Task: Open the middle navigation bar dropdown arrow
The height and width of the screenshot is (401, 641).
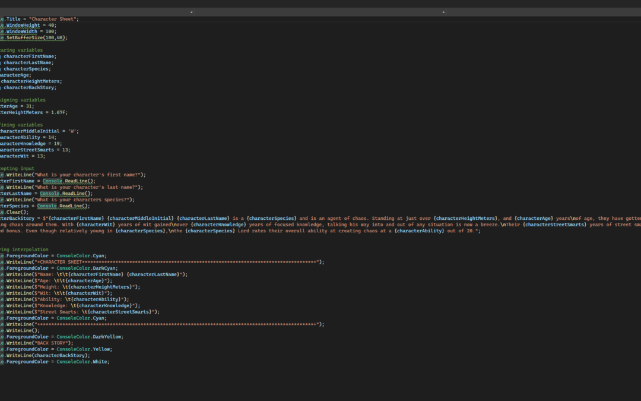Action: [443, 12]
